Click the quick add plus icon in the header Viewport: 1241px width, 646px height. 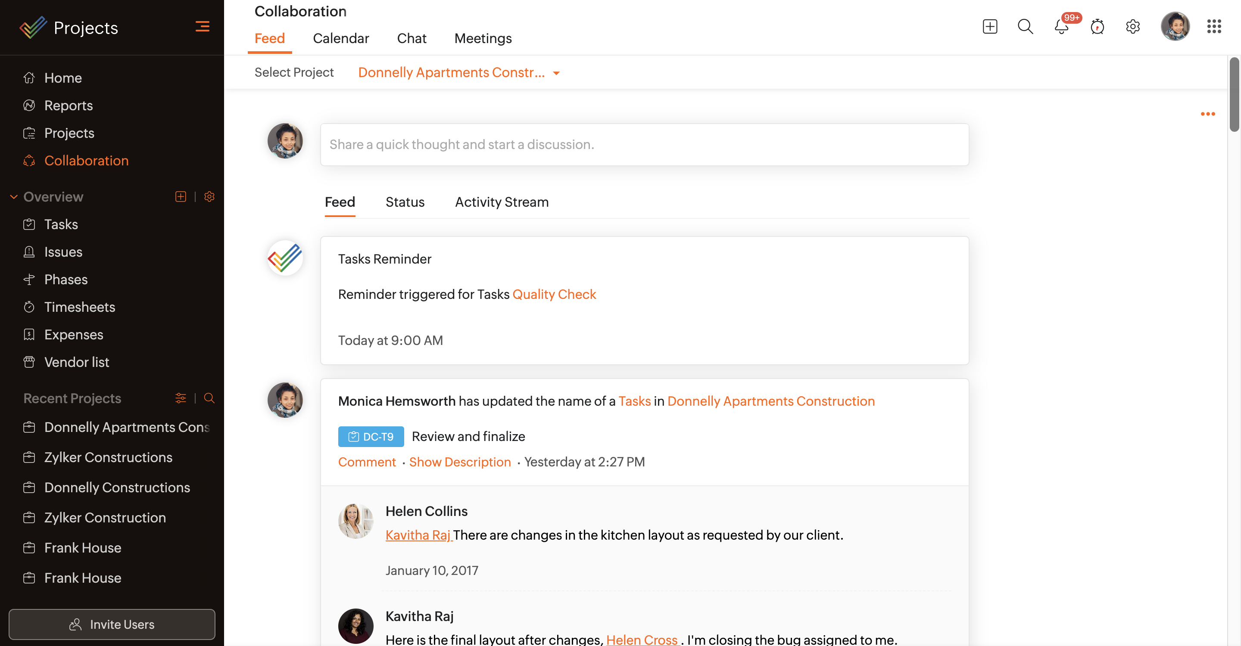coord(989,26)
